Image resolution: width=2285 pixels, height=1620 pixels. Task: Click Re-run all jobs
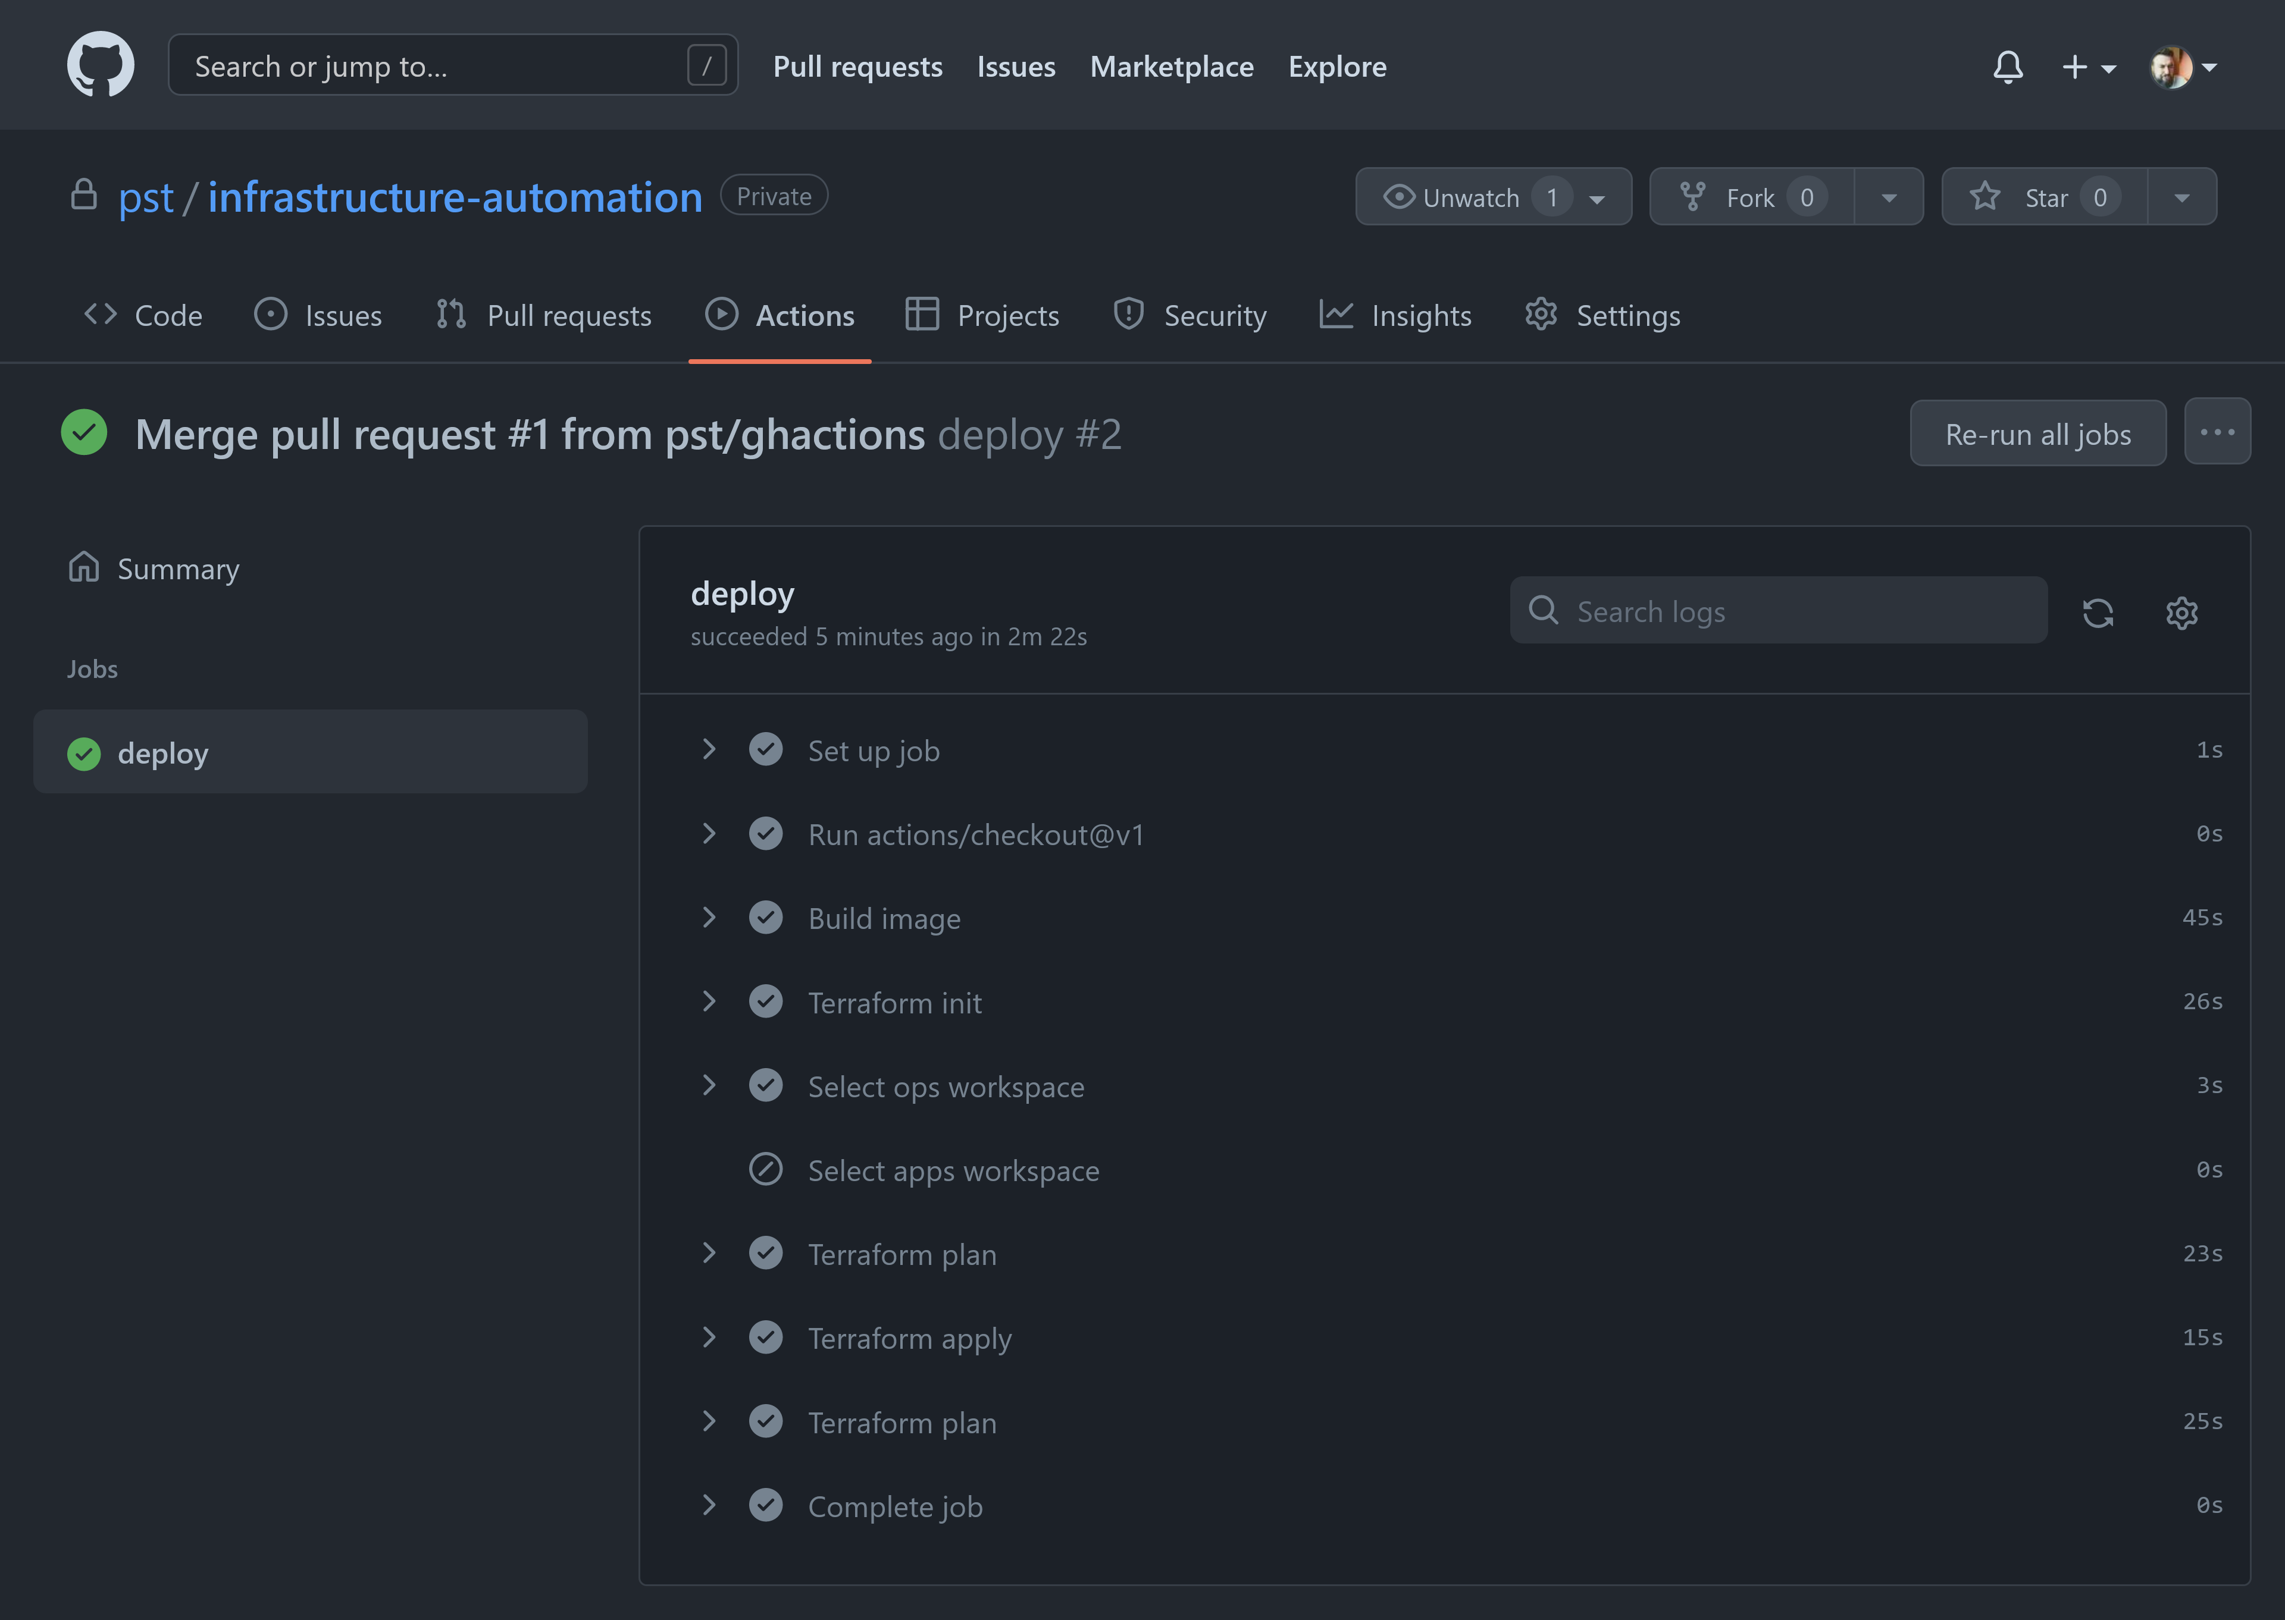coord(2037,433)
